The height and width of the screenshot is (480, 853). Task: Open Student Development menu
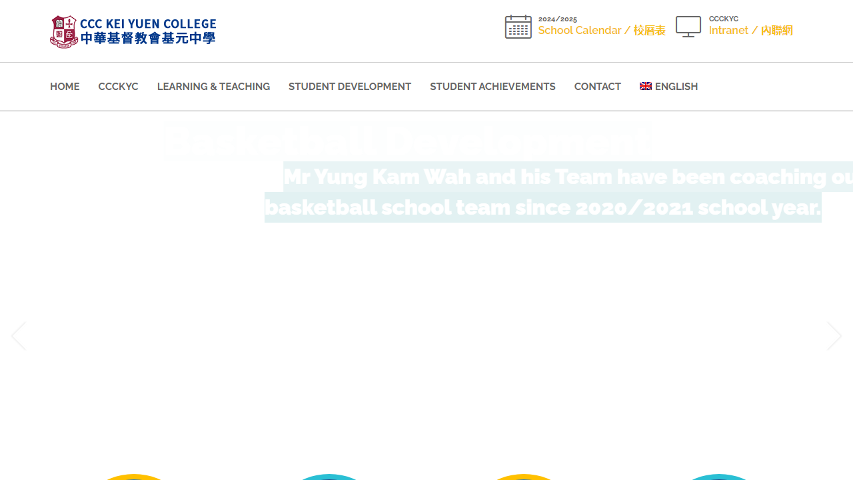(x=350, y=87)
